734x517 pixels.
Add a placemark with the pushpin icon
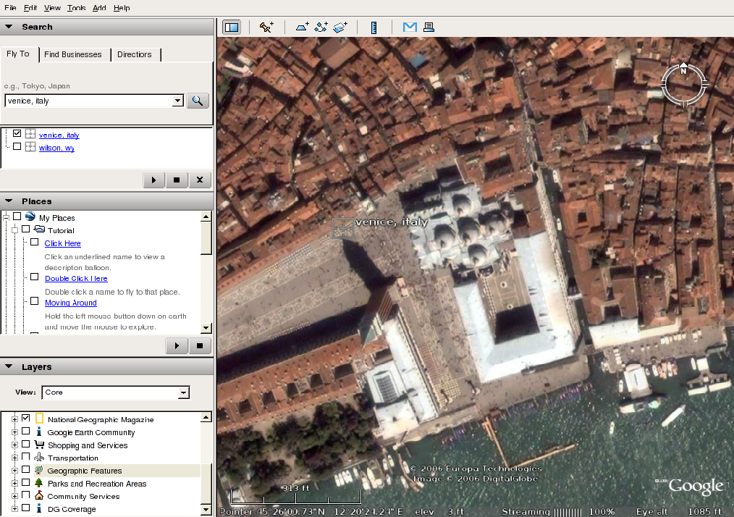click(267, 28)
